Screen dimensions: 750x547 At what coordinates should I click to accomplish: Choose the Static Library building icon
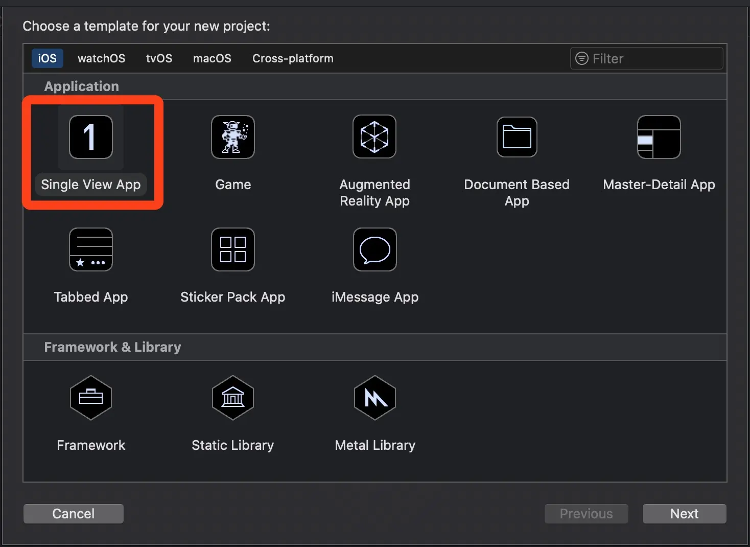233,398
